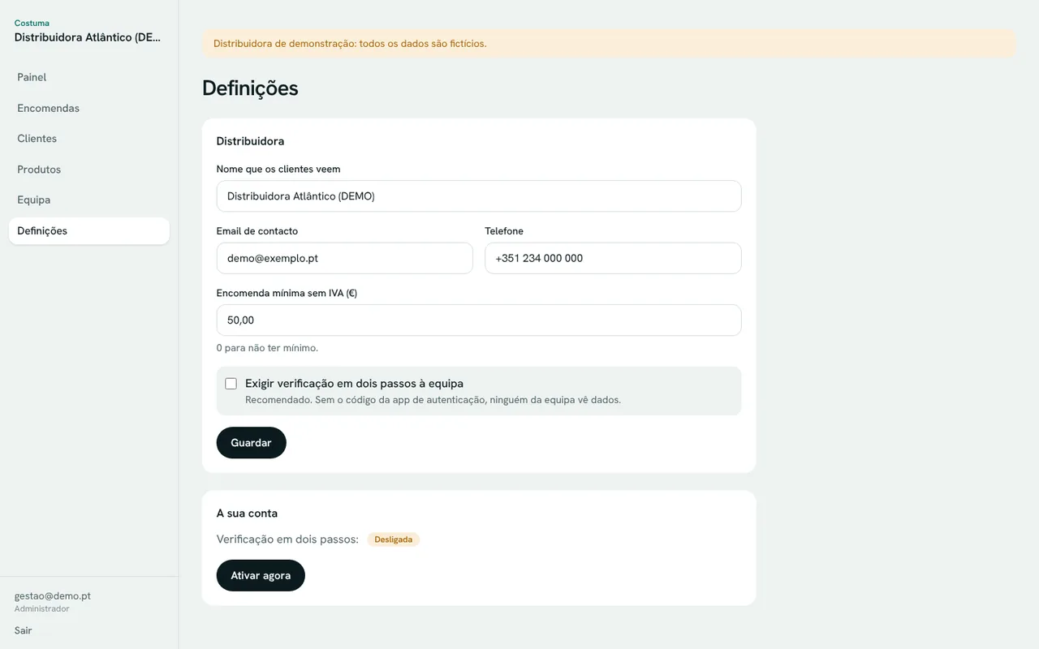Open the Painel section in the sidebar
Image resolution: width=1039 pixels, height=649 pixels.
coord(89,77)
